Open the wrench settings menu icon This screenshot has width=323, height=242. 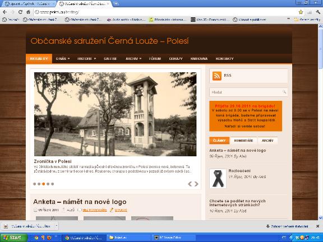pyautogui.click(x=318, y=12)
